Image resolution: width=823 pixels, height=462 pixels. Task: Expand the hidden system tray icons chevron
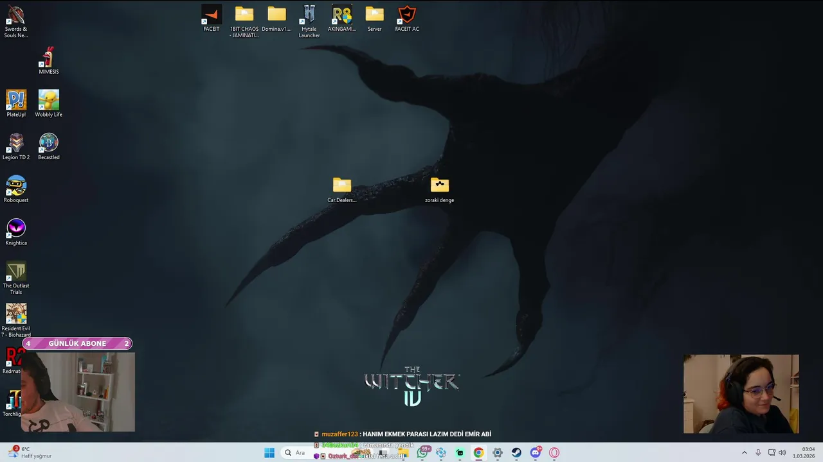[745, 453]
